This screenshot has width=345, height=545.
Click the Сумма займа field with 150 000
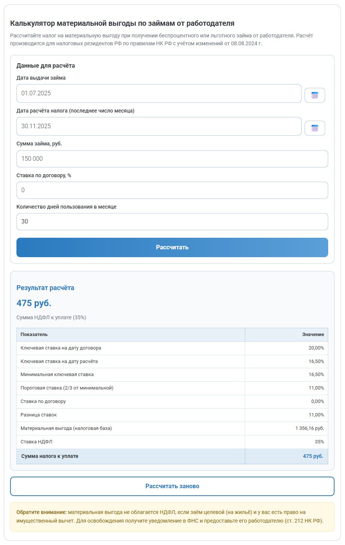pyautogui.click(x=172, y=158)
